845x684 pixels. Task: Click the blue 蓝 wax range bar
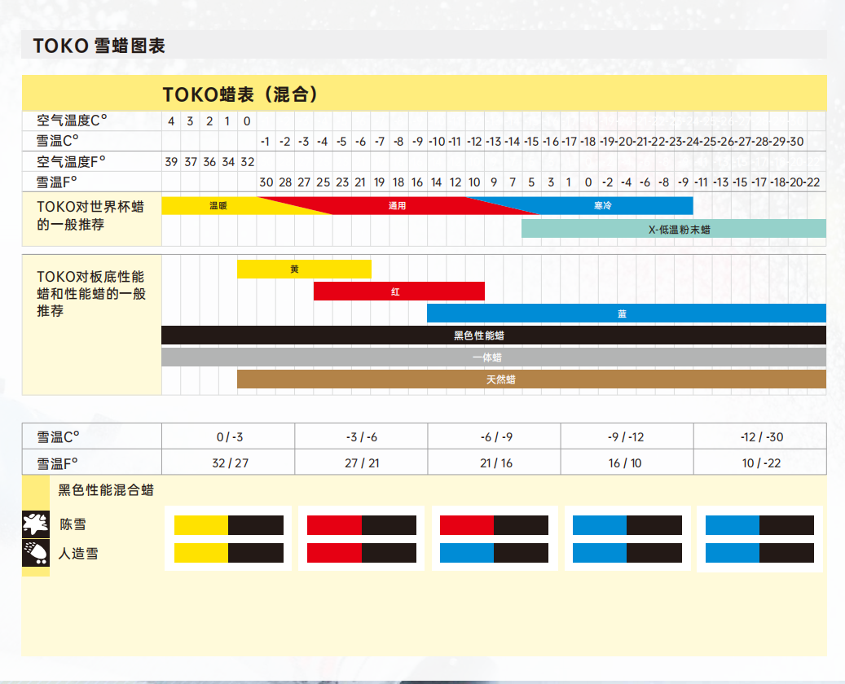coord(626,313)
